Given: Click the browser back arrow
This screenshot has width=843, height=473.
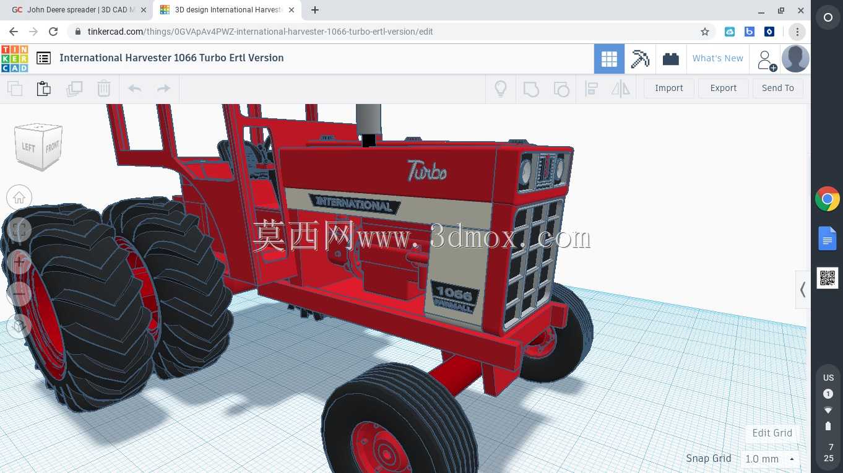Looking at the screenshot, I should click(14, 32).
